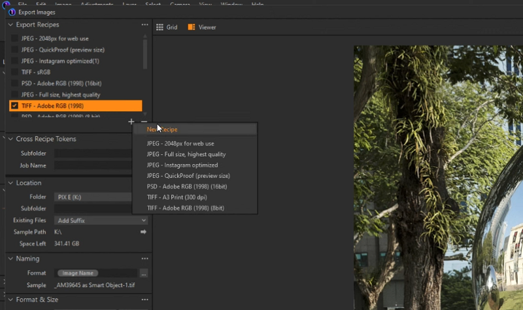Enable JPEG - Instagram optimized(1) recipe checkbox
Screen dimensions: 523x310
point(14,61)
